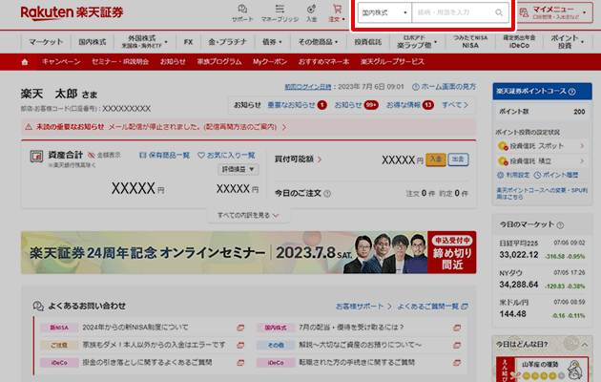Open Myクーポン in the red bar

pos(270,62)
